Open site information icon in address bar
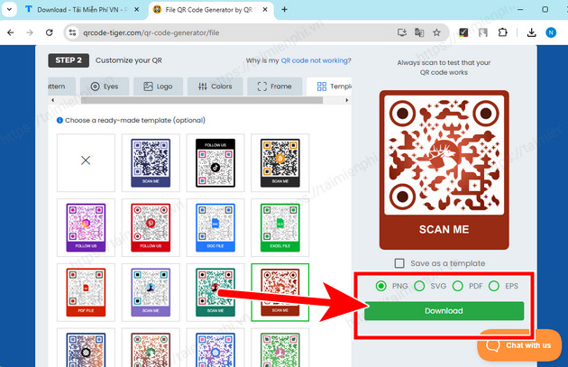 click(72, 32)
